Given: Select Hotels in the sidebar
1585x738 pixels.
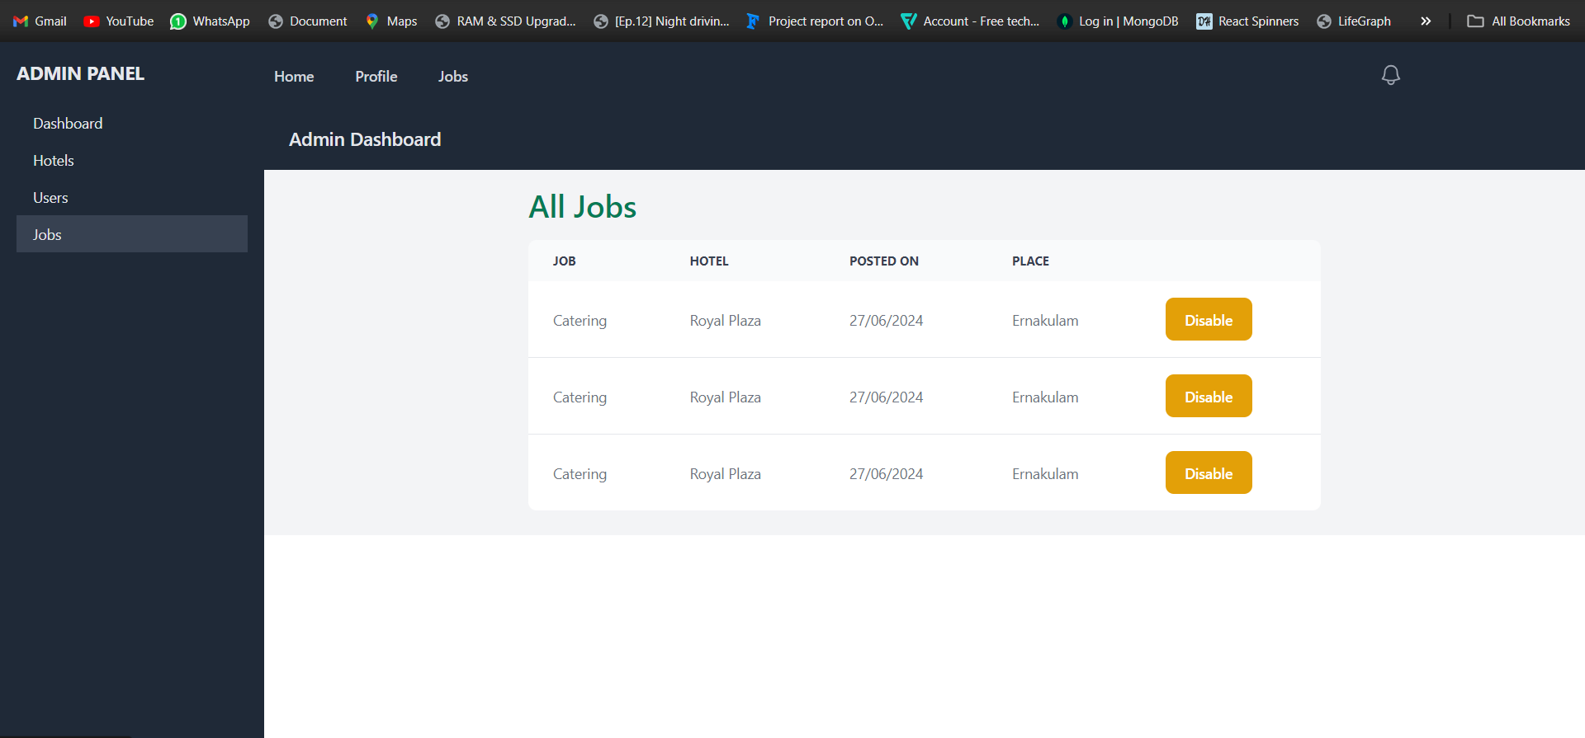Looking at the screenshot, I should 132,161.
